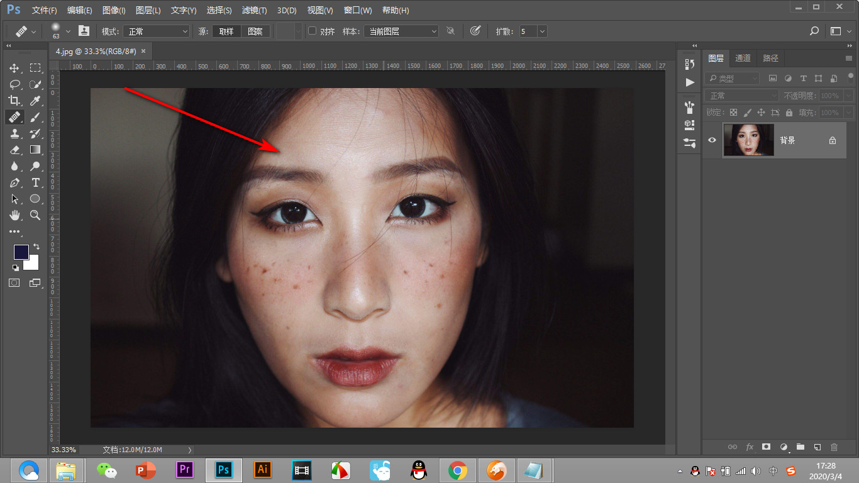Open the 模式 blend mode dropdown
Image resolution: width=859 pixels, height=483 pixels.
[155, 31]
